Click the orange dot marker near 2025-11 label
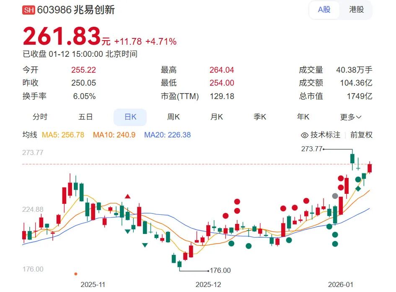The image size is (396, 292). [x=76, y=273]
